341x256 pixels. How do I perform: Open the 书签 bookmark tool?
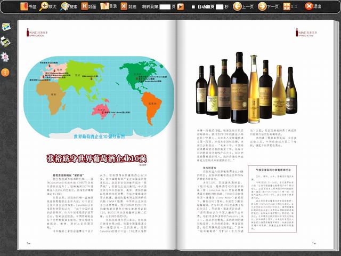coord(28,6)
